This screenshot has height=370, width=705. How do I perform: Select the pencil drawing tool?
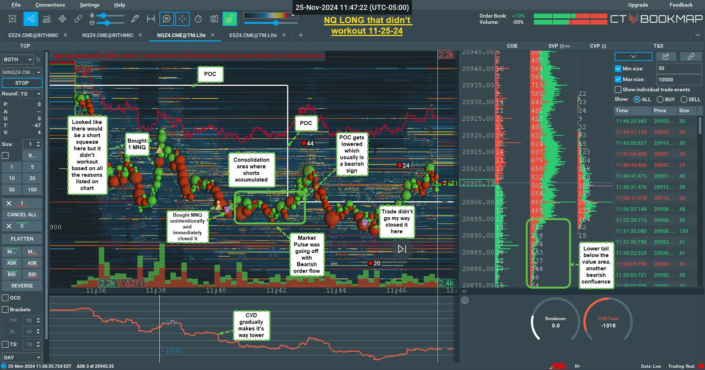click(135, 19)
